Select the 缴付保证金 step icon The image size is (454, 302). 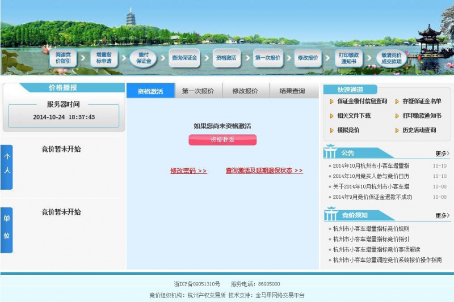click(x=144, y=58)
